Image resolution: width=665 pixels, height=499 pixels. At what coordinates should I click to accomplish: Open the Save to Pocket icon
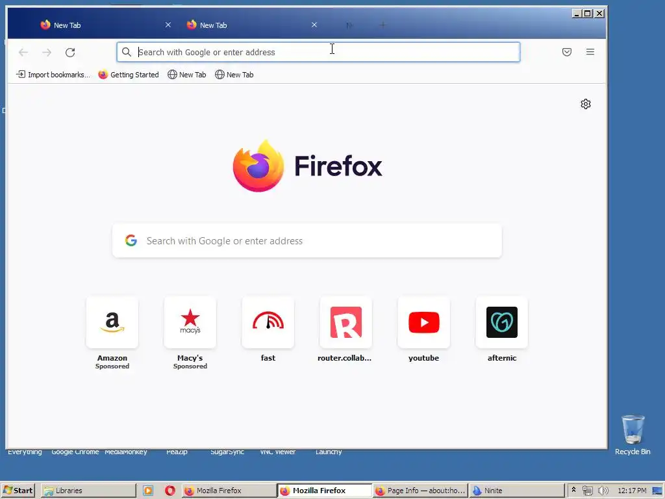tap(566, 52)
